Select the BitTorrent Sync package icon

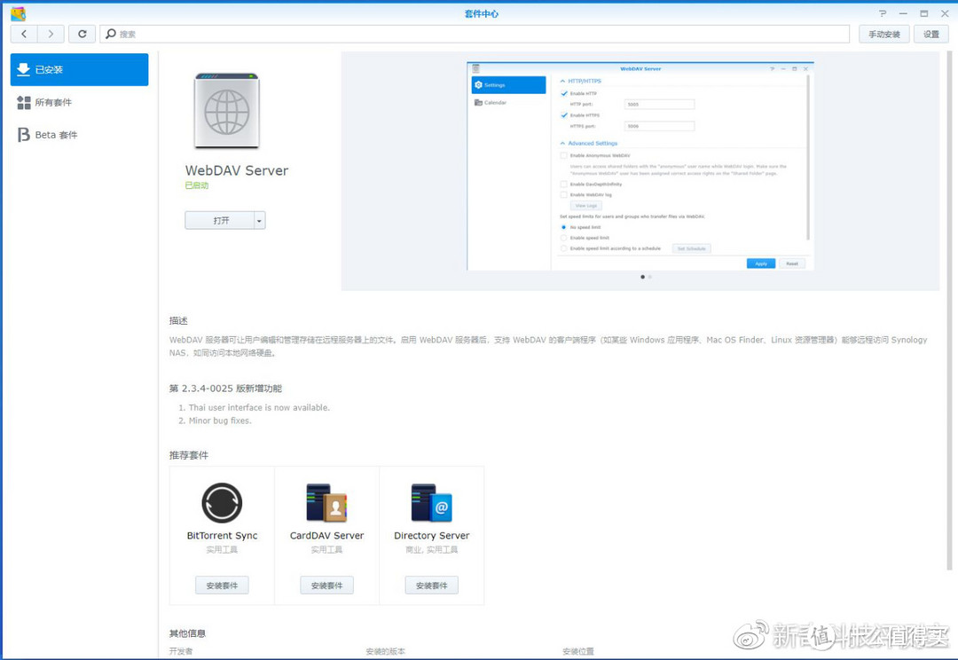tap(221, 503)
